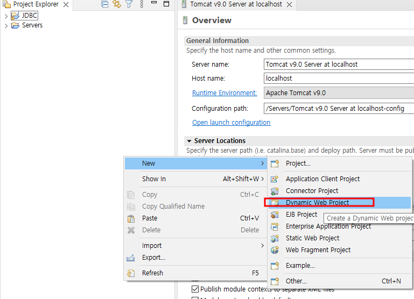Click the Example... wizard icon
This screenshot has width=414, height=299.
pyautogui.click(x=275, y=266)
